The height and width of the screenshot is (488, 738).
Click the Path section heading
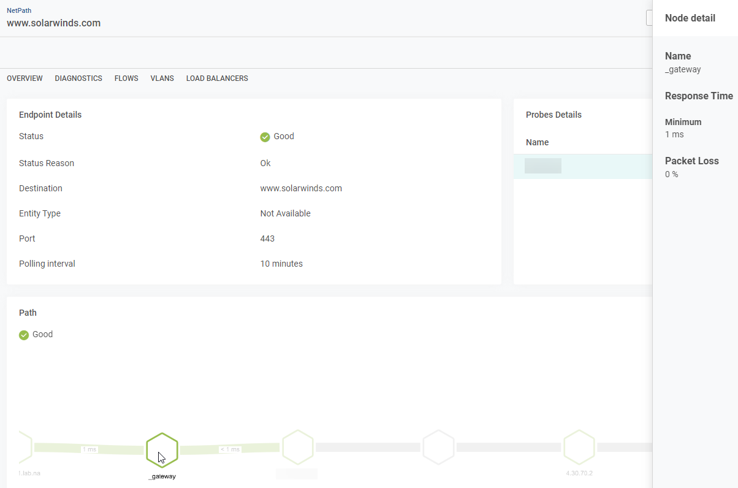[28, 313]
